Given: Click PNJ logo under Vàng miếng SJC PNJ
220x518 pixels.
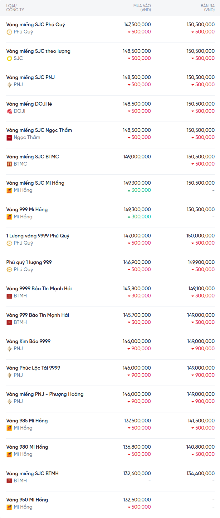Looking at the screenshot, I should [x=9, y=85].
